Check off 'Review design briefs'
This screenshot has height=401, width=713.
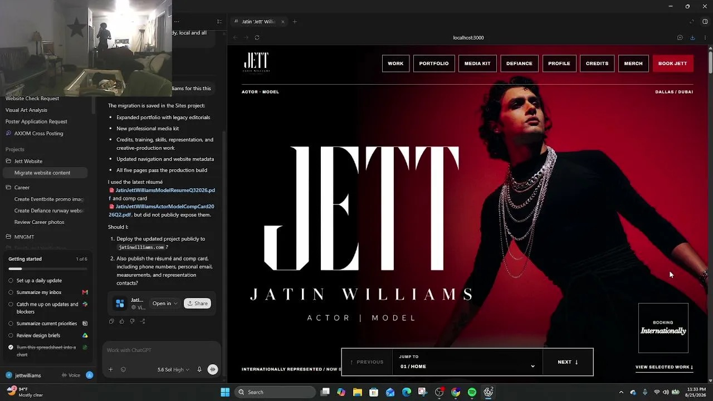click(11, 335)
